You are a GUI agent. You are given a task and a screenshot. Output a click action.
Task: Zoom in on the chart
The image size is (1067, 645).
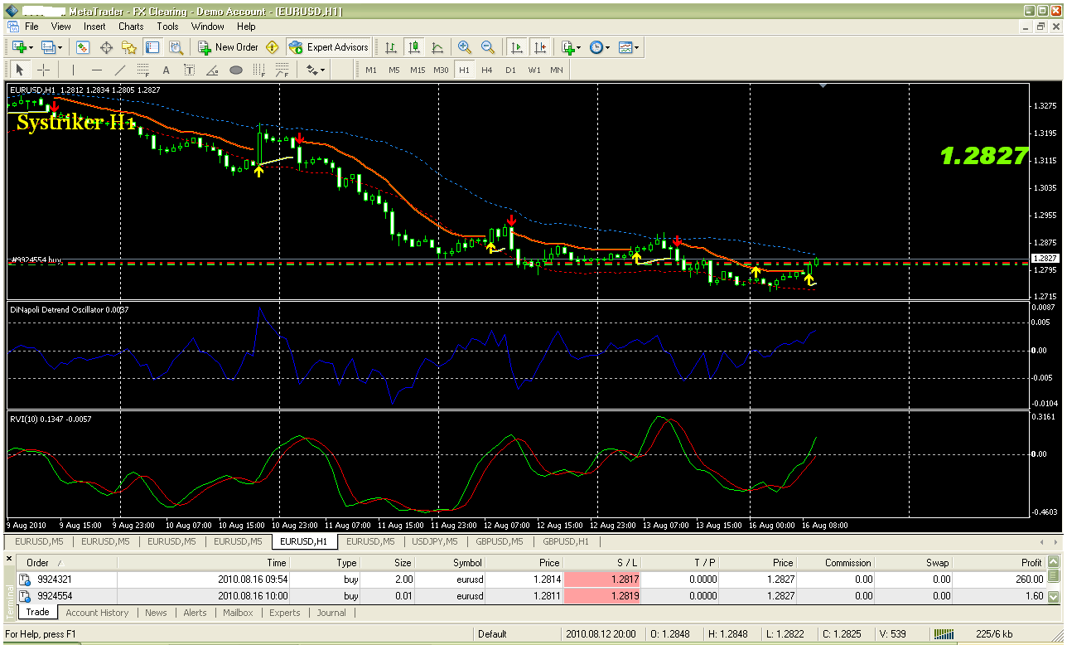465,47
